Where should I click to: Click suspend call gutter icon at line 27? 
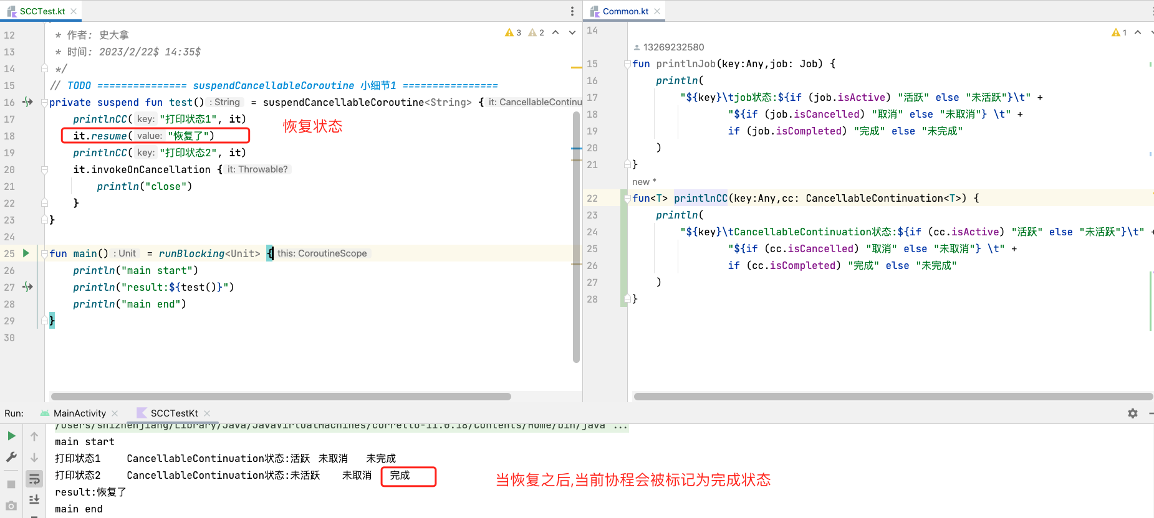[x=27, y=286]
